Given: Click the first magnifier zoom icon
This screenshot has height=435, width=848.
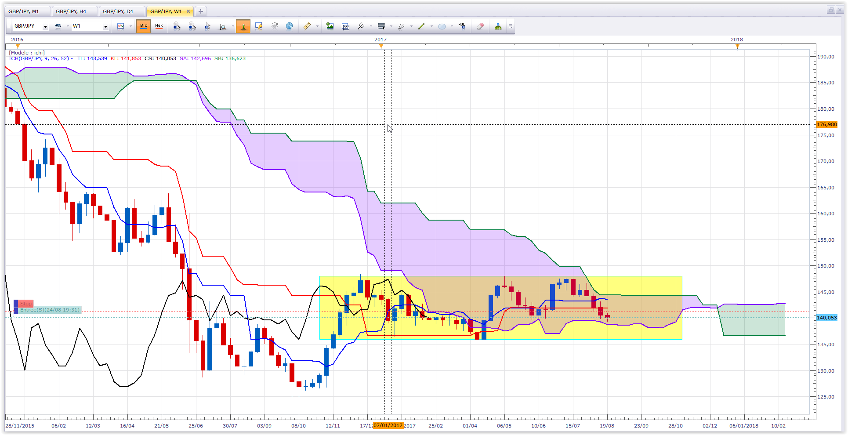Looking at the screenshot, I should [177, 26].
